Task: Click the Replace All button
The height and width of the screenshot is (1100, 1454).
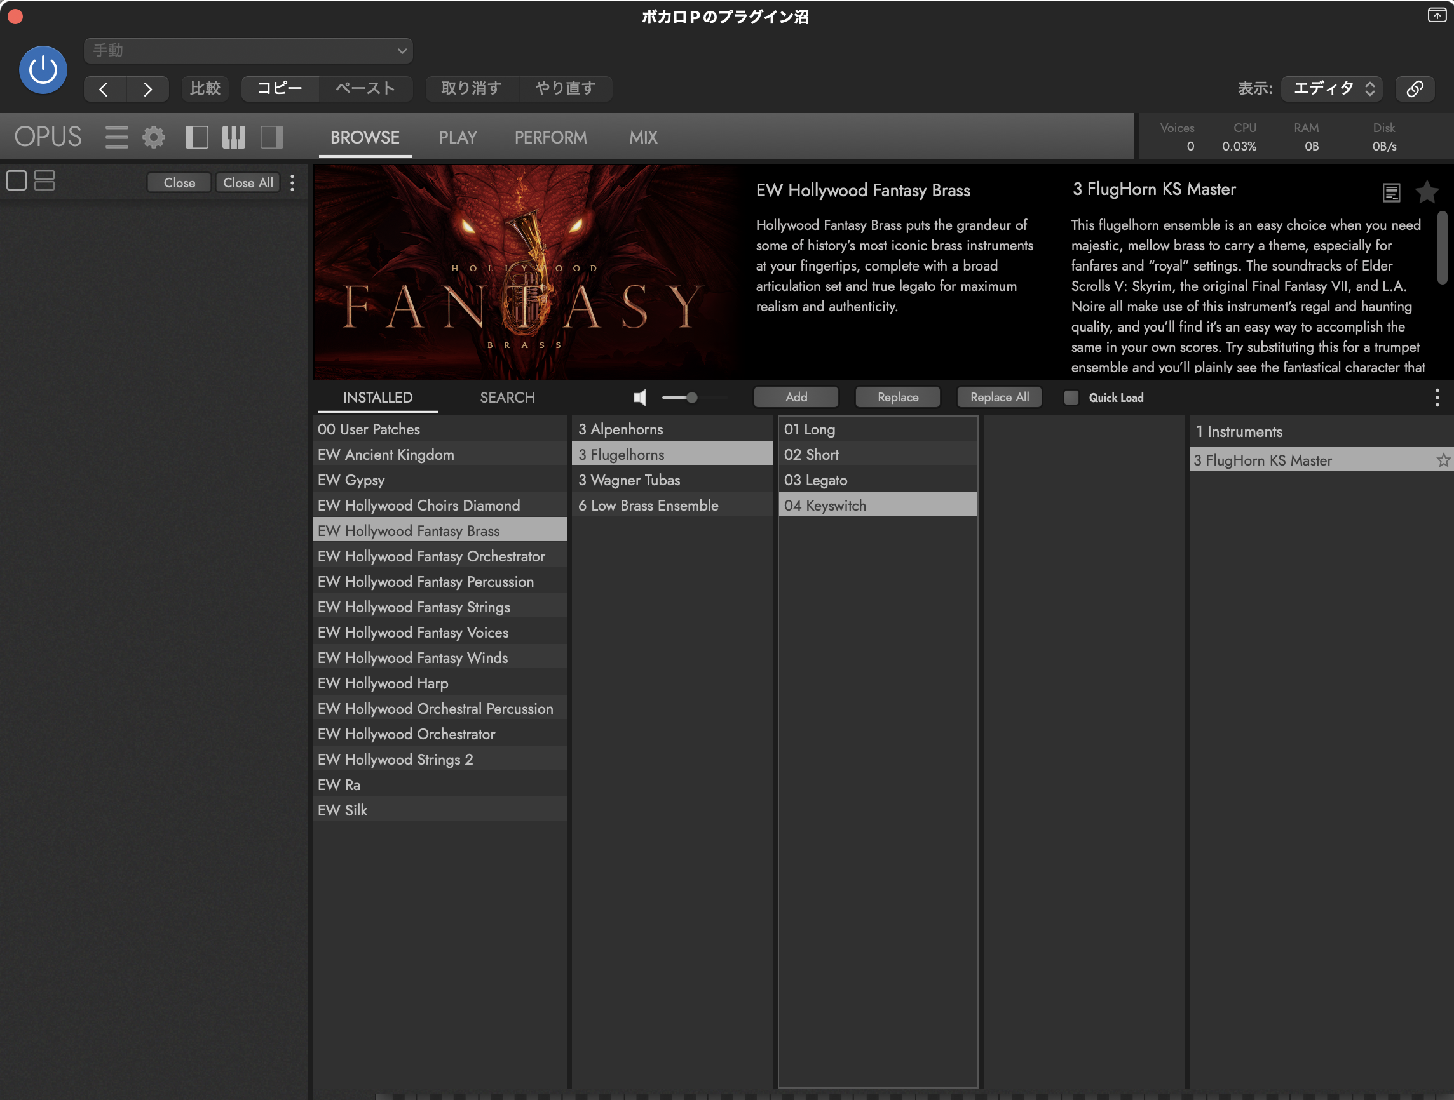Action: tap(999, 397)
